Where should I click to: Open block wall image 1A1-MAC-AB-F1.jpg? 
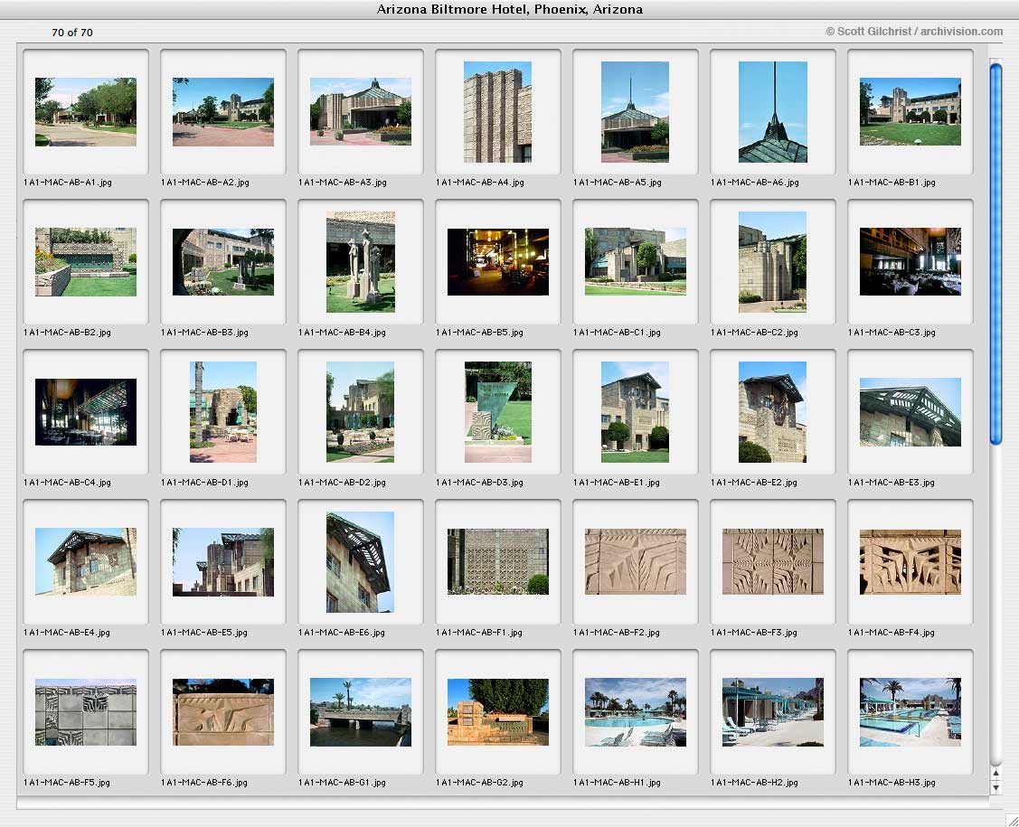point(498,562)
